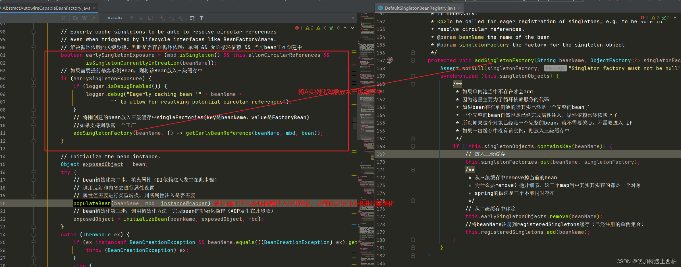The image size is (681, 267).
Task: Close the DefaultSingletonBeanRegistry.java tab
Action: (459, 8)
